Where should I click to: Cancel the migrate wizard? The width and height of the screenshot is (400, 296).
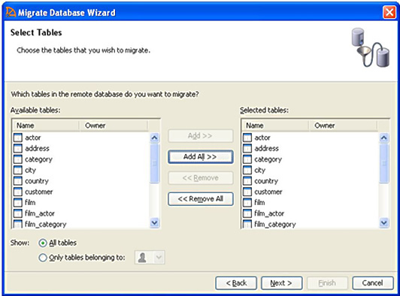pos(373,283)
